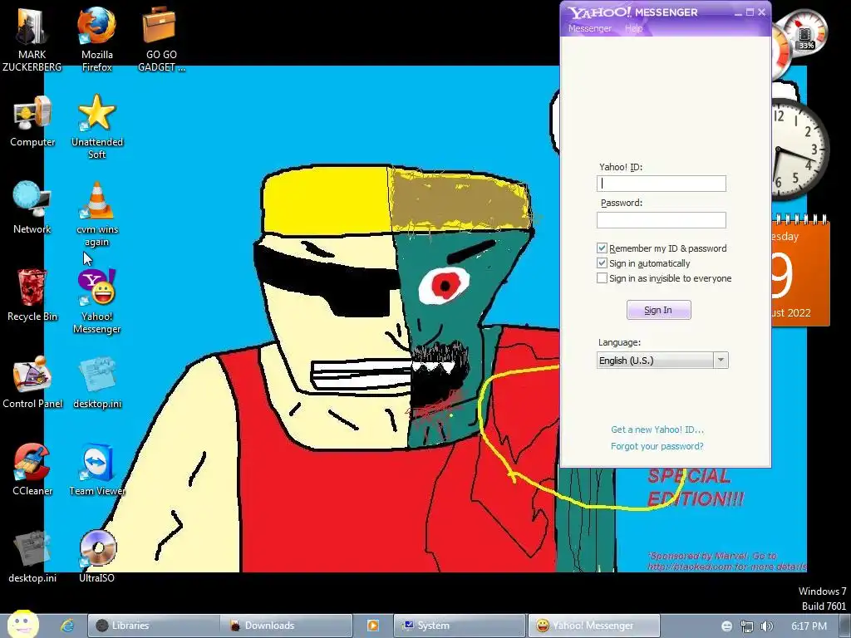
Task: Focus the Yahoo! ID text field
Action: (x=661, y=184)
